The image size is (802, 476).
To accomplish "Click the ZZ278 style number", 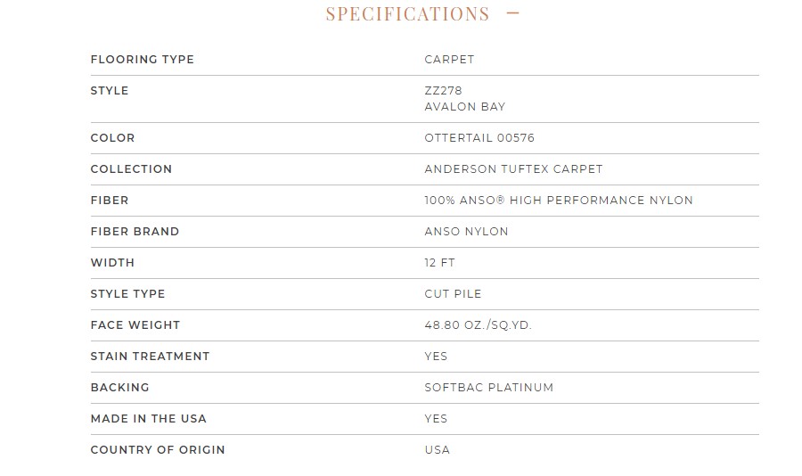I will [x=443, y=91].
